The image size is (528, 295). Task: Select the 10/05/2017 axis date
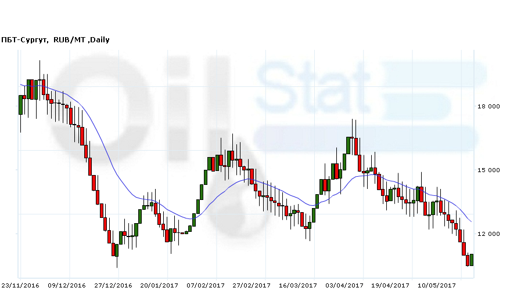437,285
